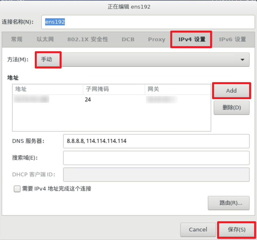The image size is (257, 240).
Task: Open the 802.1X 安全性 tab
Action: (x=88, y=39)
